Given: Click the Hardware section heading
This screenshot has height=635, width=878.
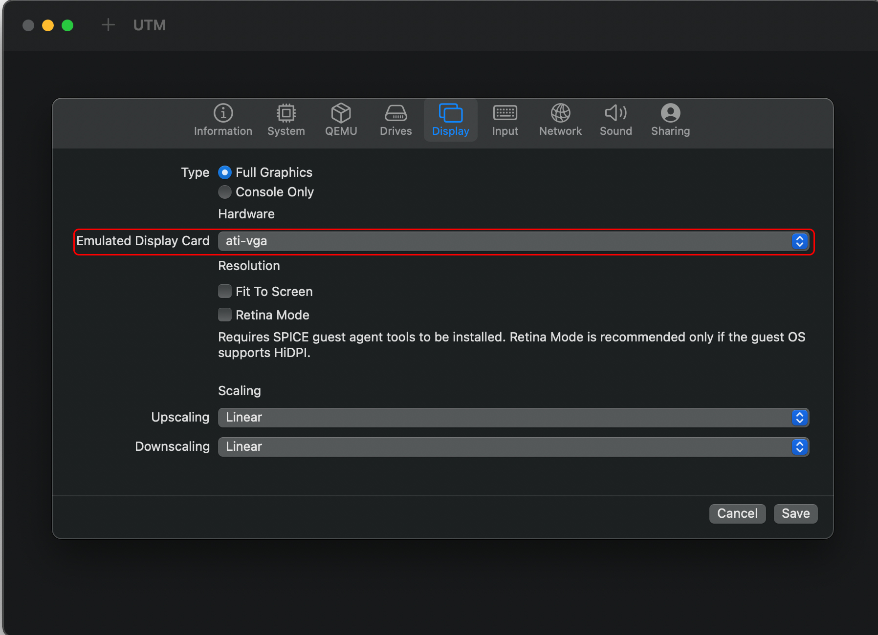Looking at the screenshot, I should click(x=246, y=214).
